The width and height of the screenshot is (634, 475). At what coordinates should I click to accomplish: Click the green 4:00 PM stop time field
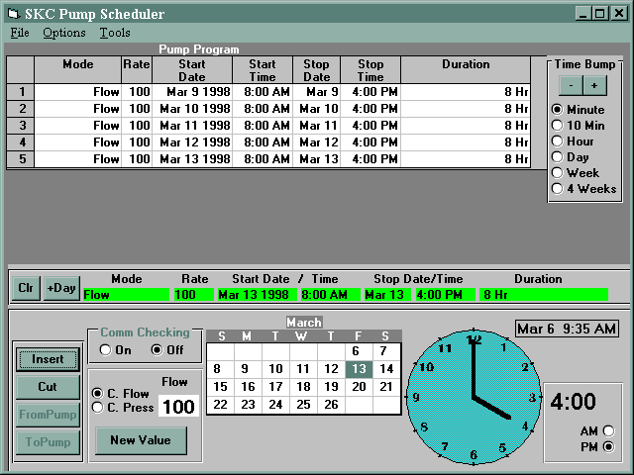446,295
